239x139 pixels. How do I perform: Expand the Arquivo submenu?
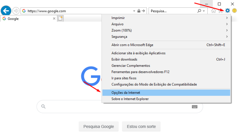point(166,24)
